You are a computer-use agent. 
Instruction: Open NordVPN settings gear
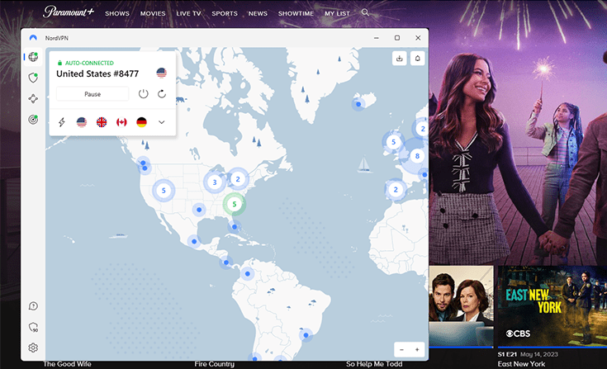click(x=33, y=348)
